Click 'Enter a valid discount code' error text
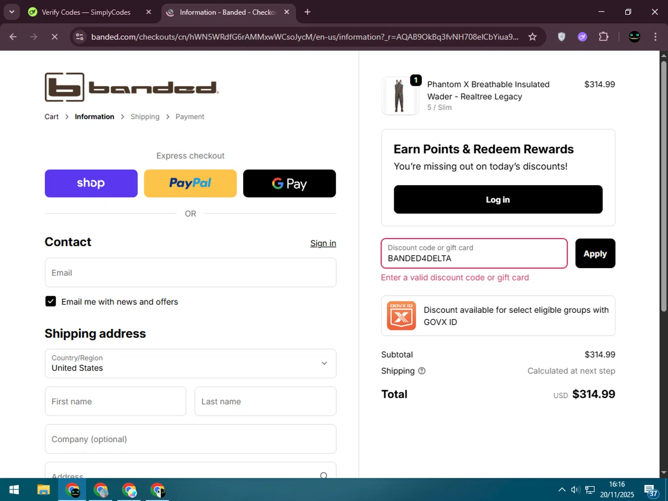Image resolution: width=668 pixels, height=501 pixels. click(x=455, y=277)
